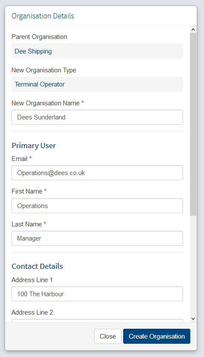204x357 pixels.
Task: Click the Last Name field showing Manager
Action: pyautogui.click(x=97, y=238)
